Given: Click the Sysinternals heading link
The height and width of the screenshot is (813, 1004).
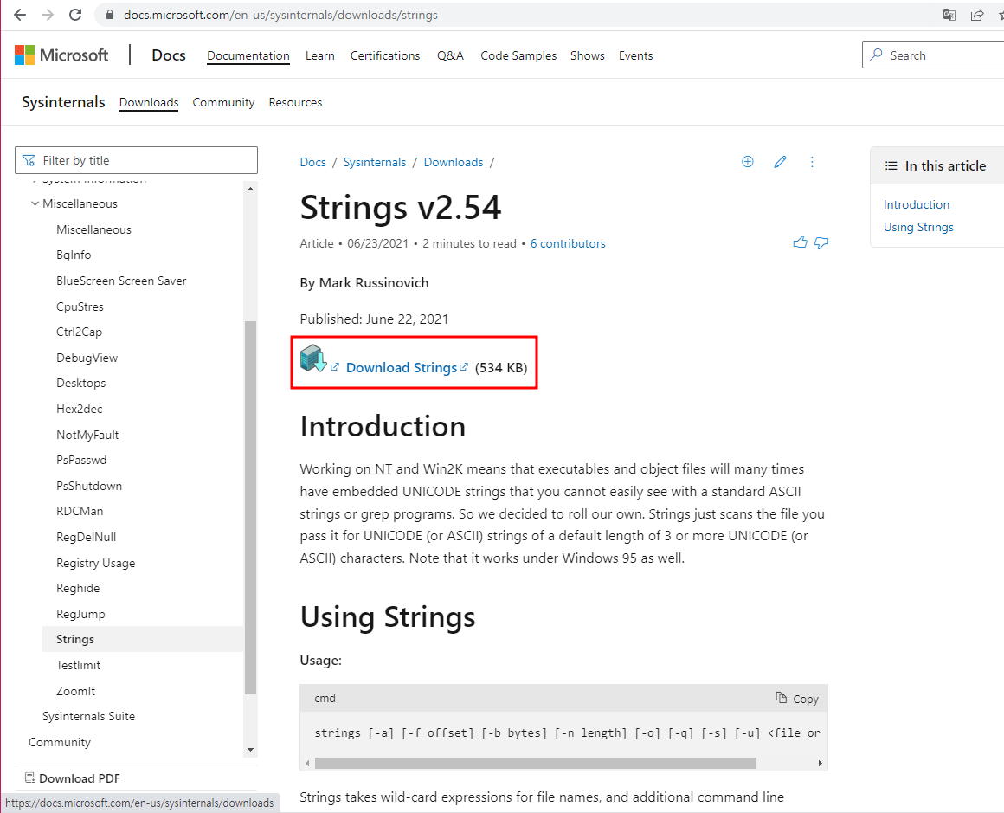Looking at the screenshot, I should coord(62,102).
